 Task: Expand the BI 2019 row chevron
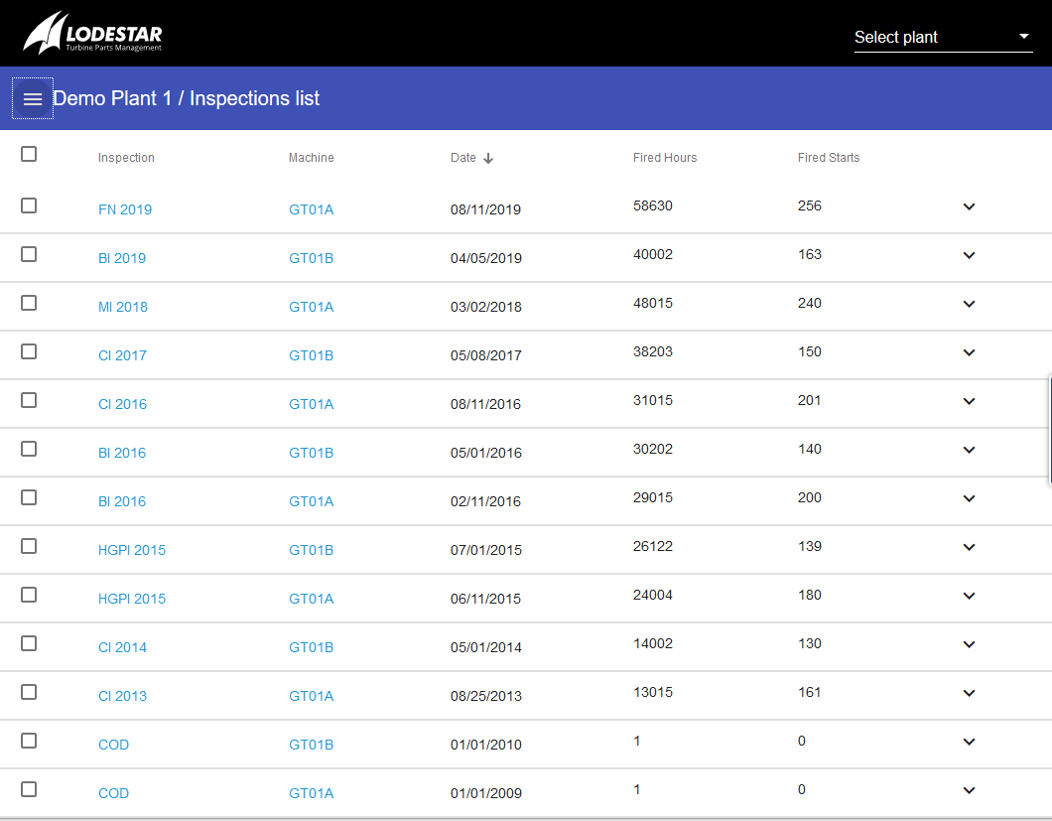point(969,255)
